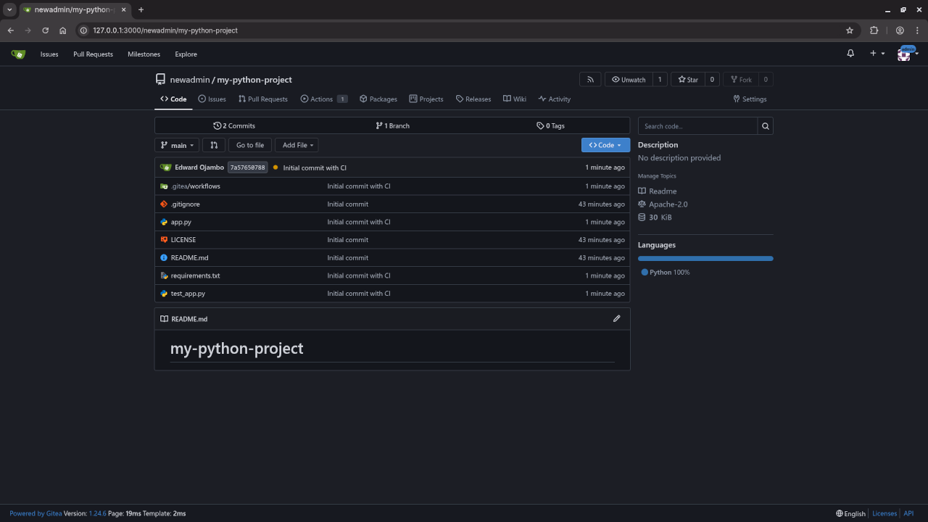The width and height of the screenshot is (928, 522).
Task: Open commit hash 7a57650788
Action: [248, 167]
